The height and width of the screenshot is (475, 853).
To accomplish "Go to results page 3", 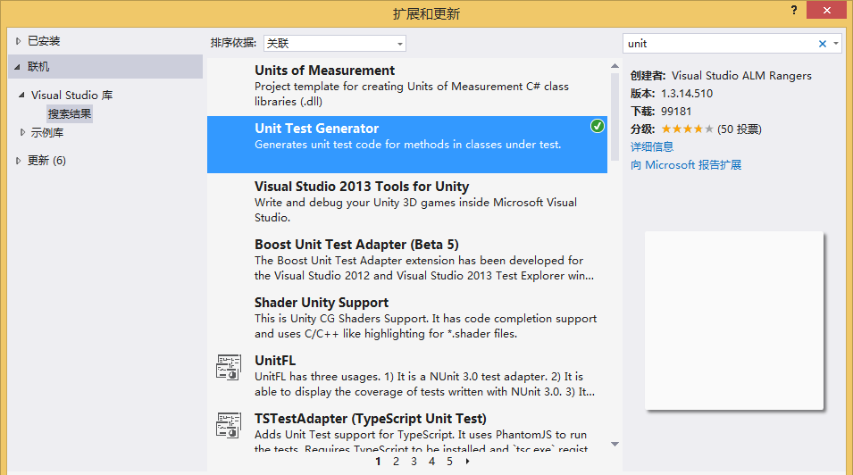I will click(414, 462).
